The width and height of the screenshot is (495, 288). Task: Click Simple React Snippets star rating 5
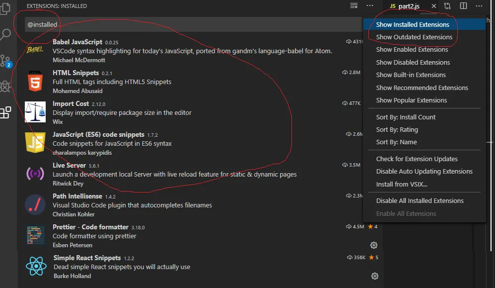pos(374,257)
